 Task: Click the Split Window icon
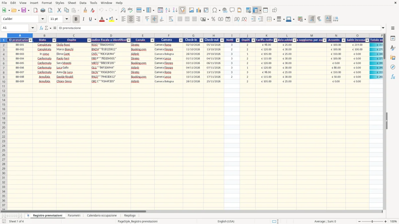click(266, 10)
